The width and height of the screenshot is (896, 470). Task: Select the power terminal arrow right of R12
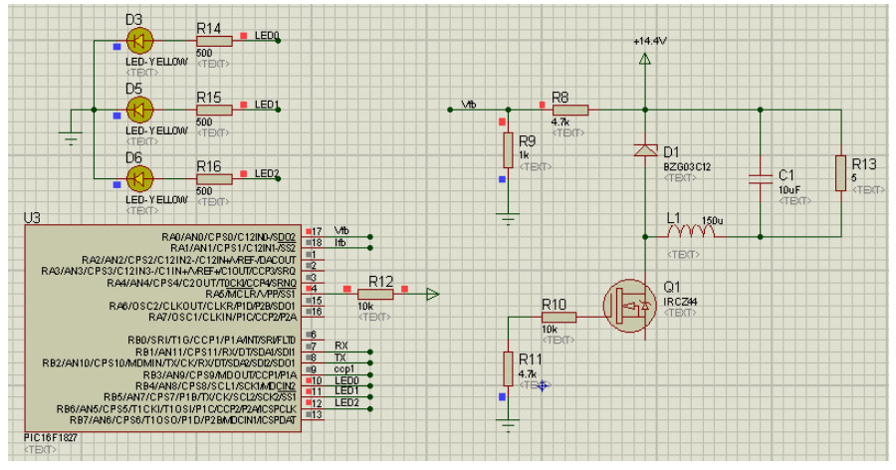coord(431,294)
